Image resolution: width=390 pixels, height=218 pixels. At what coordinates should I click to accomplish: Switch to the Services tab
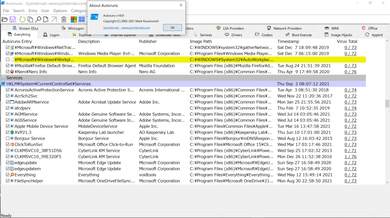(203, 35)
